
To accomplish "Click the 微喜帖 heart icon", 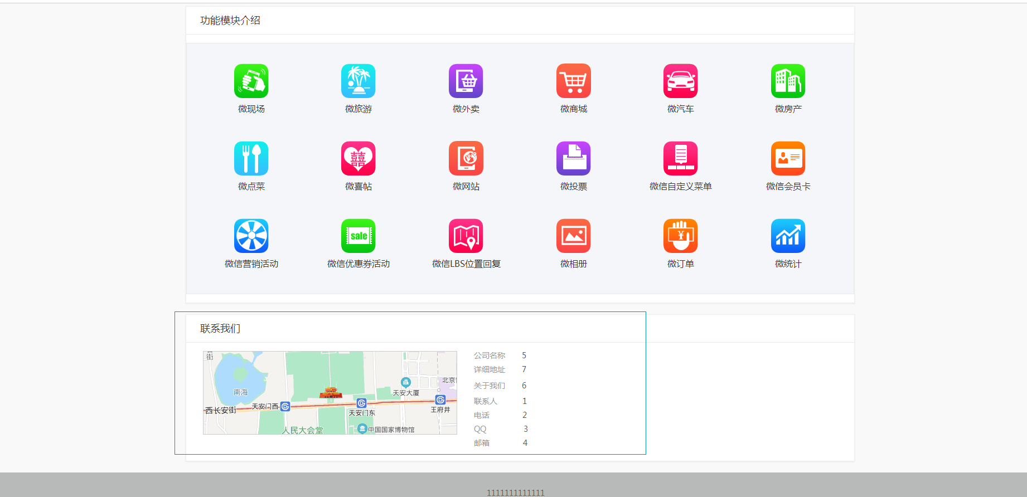I will click(359, 158).
